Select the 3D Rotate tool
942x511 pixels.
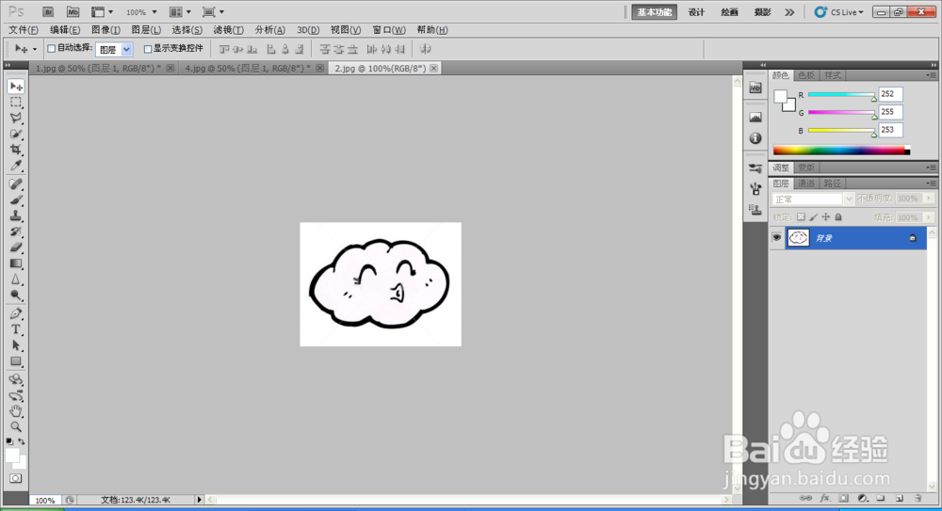pos(16,379)
